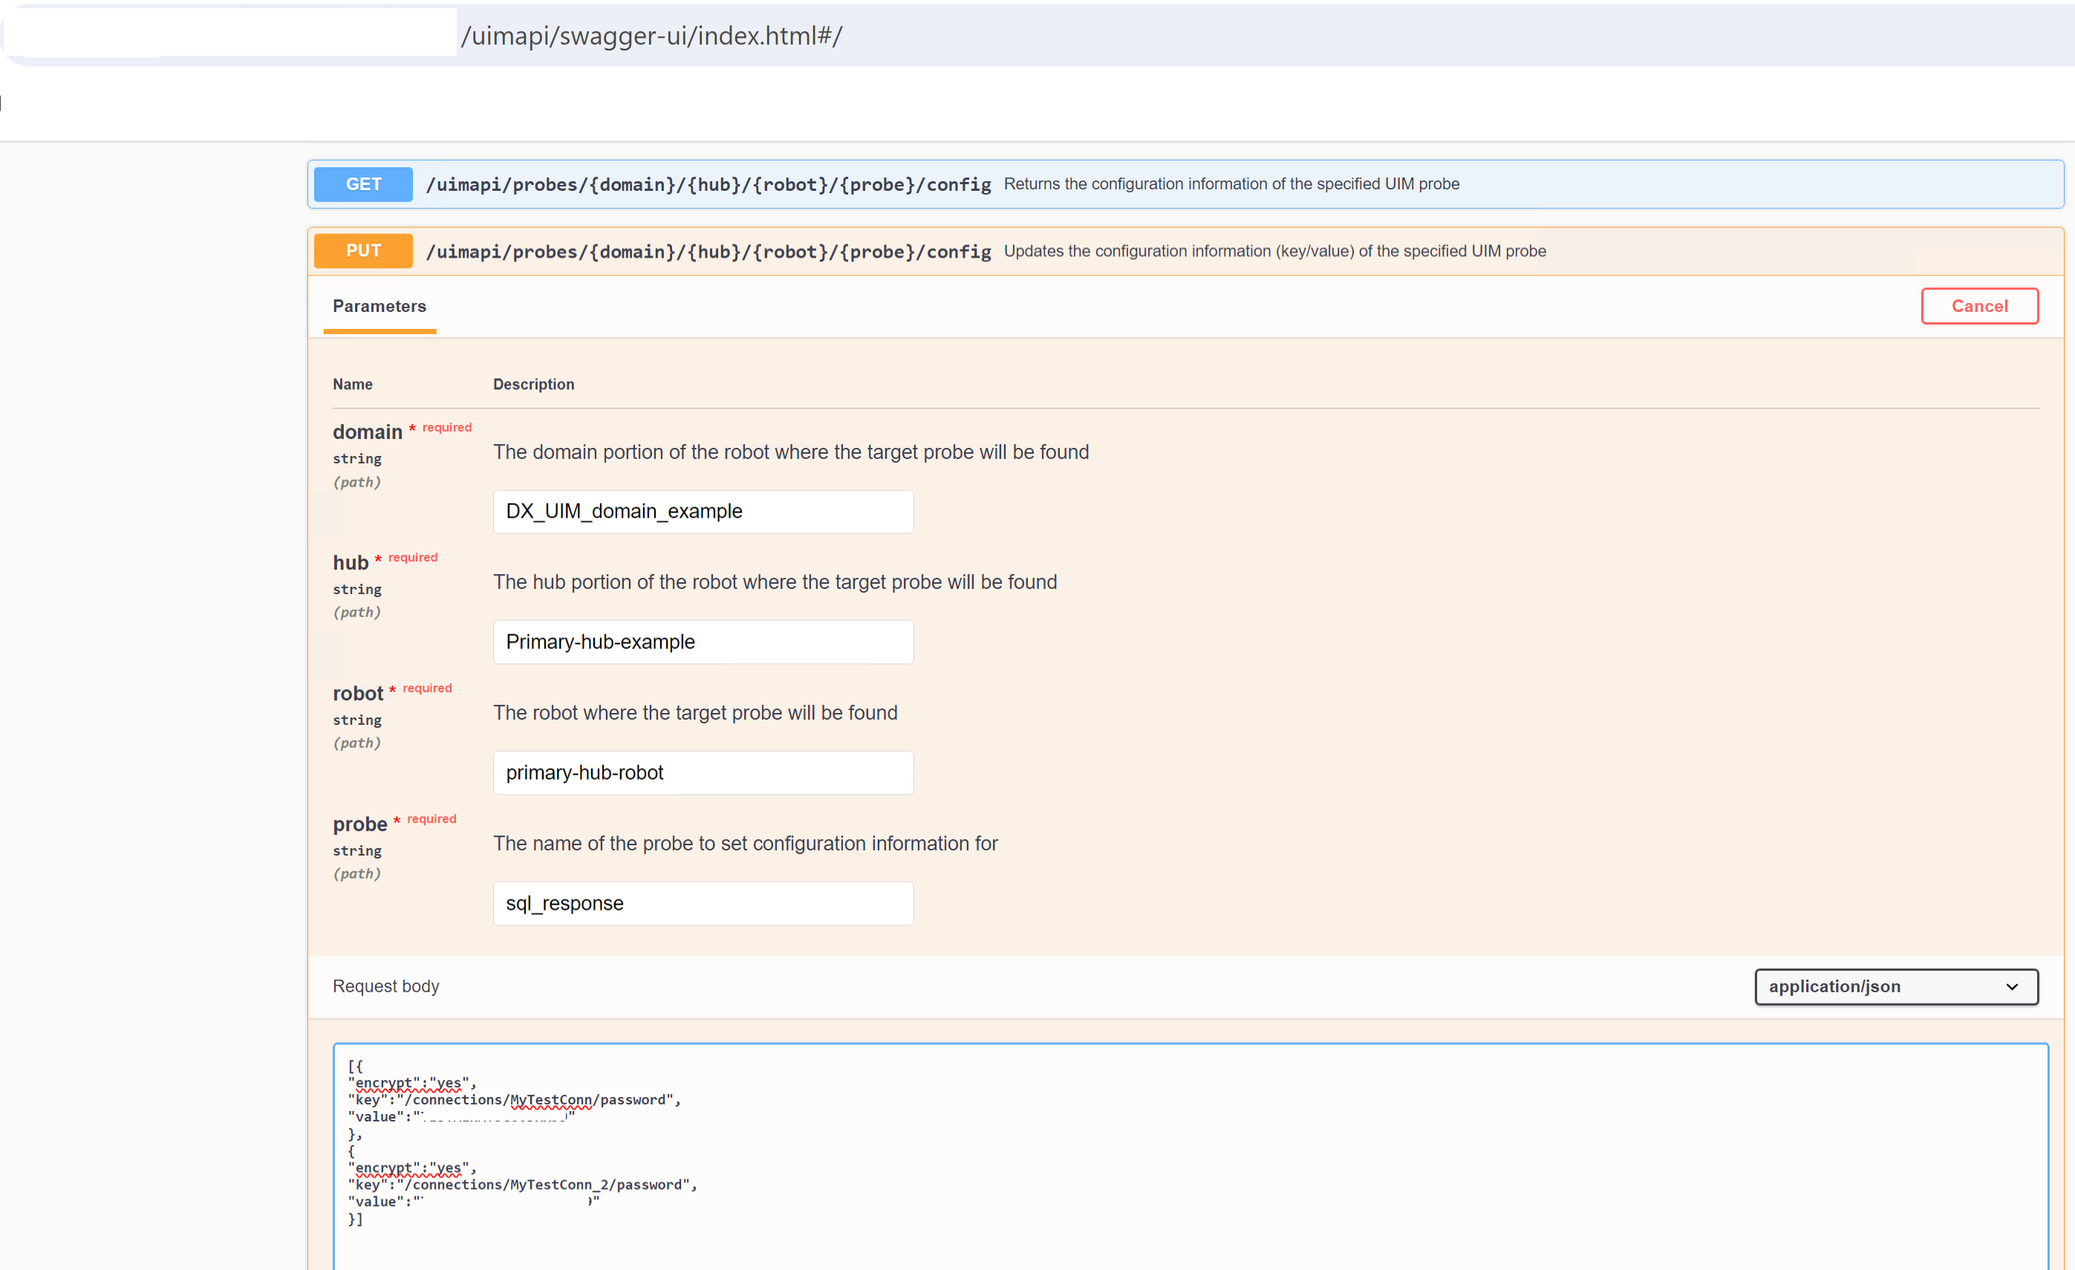This screenshot has width=2075, height=1270.
Task: Click the hub field containing Primary-hub-example
Action: click(703, 642)
